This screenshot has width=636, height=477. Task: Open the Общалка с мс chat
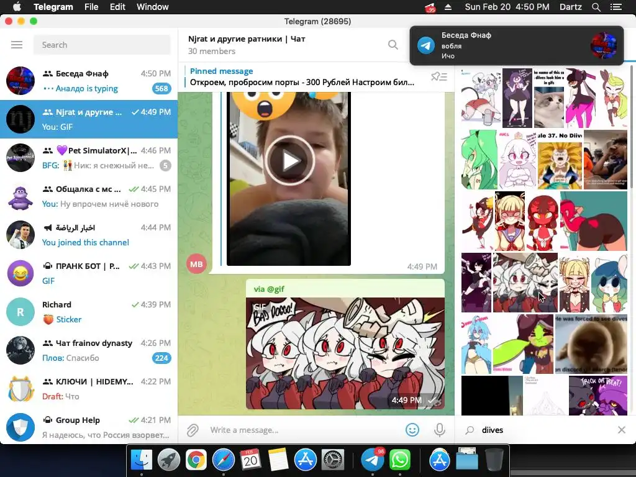[89, 196]
